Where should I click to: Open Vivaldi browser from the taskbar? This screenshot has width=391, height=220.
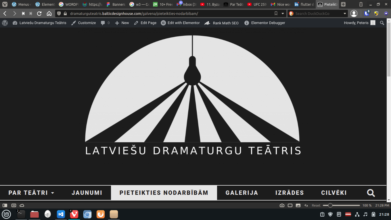coord(74,214)
